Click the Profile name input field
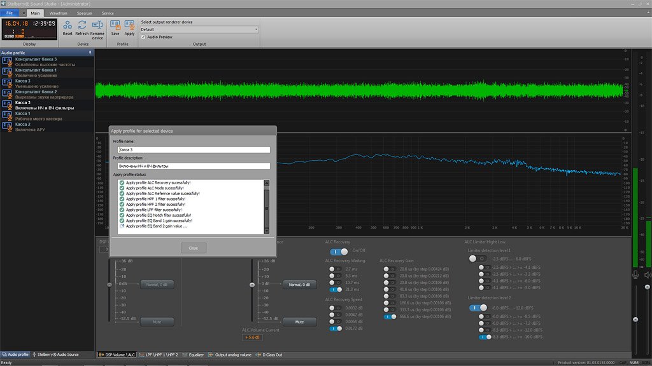The width and height of the screenshot is (652, 366). 194,150
